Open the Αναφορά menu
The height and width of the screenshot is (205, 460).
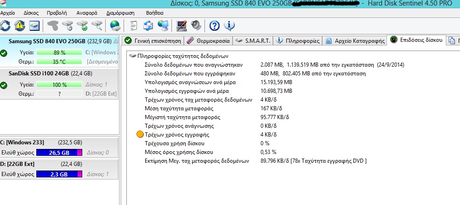click(x=87, y=13)
